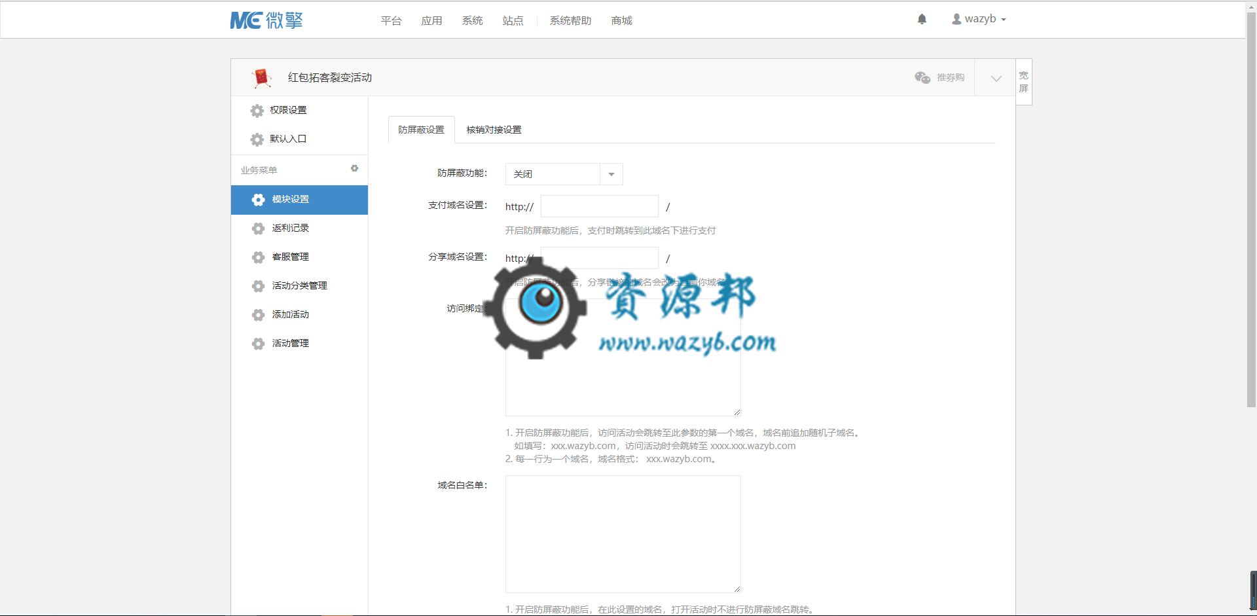Open the 站点 menu

513,21
